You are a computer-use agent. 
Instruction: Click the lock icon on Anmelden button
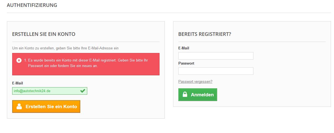(x=185, y=95)
